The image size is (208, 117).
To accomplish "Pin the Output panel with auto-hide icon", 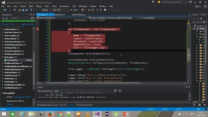I will coord(187,87).
